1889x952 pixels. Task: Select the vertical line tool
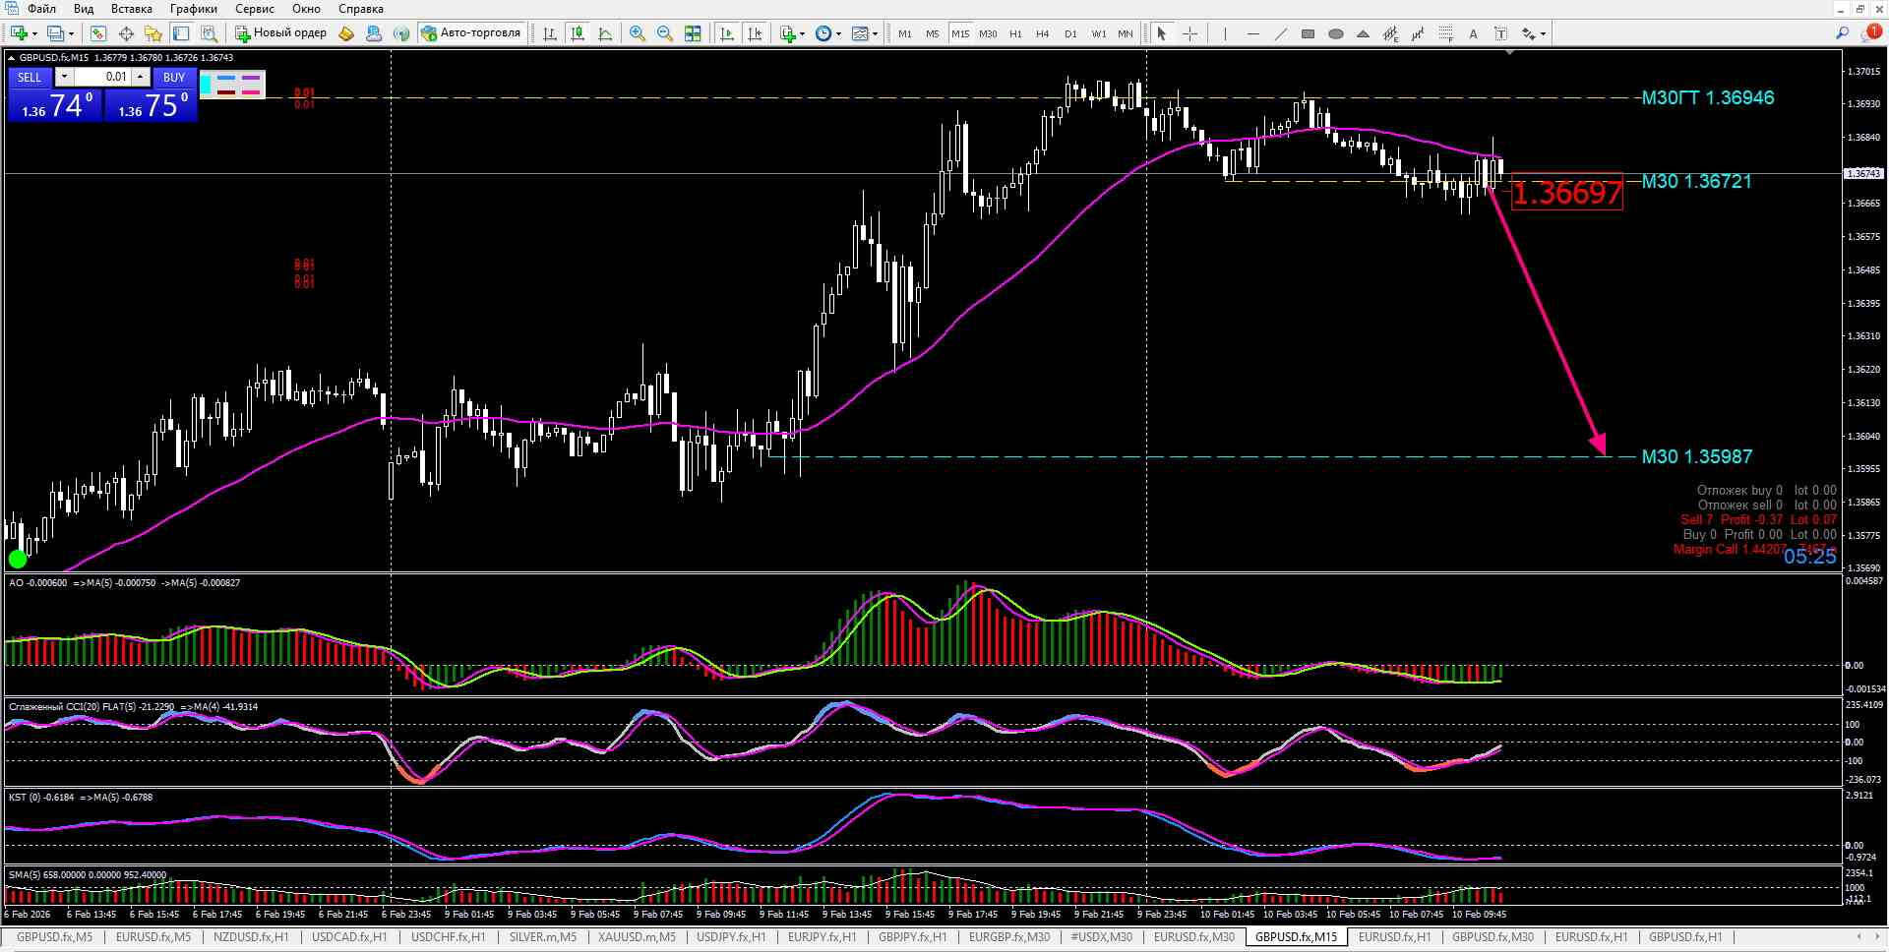[1225, 33]
